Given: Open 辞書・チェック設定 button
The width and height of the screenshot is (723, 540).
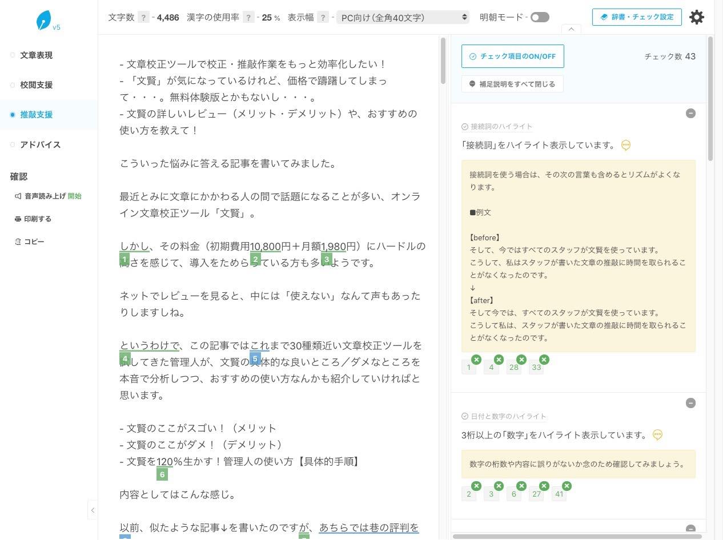Looking at the screenshot, I should 637,17.
